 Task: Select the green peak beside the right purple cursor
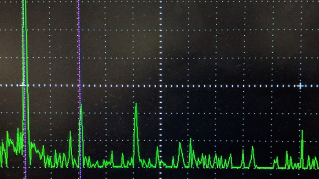[81, 108]
